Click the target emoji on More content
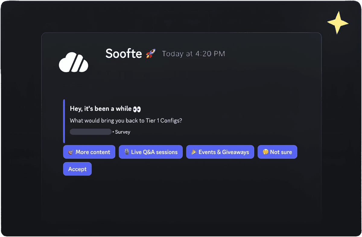Image resolution: width=362 pixels, height=237 pixels. pos(71,152)
